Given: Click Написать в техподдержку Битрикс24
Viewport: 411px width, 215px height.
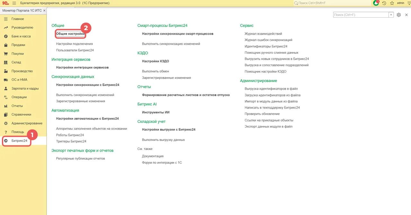Looking at the screenshot, I should (272, 108).
